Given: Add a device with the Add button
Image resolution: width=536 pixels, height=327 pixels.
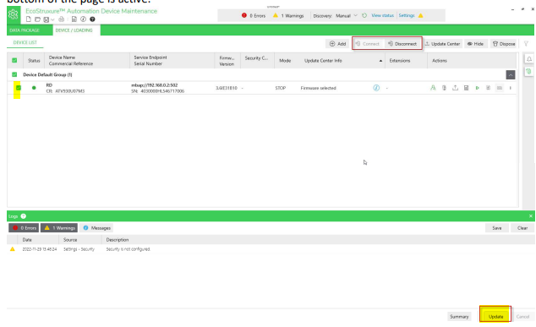Looking at the screenshot, I should [x=337, y=44].
